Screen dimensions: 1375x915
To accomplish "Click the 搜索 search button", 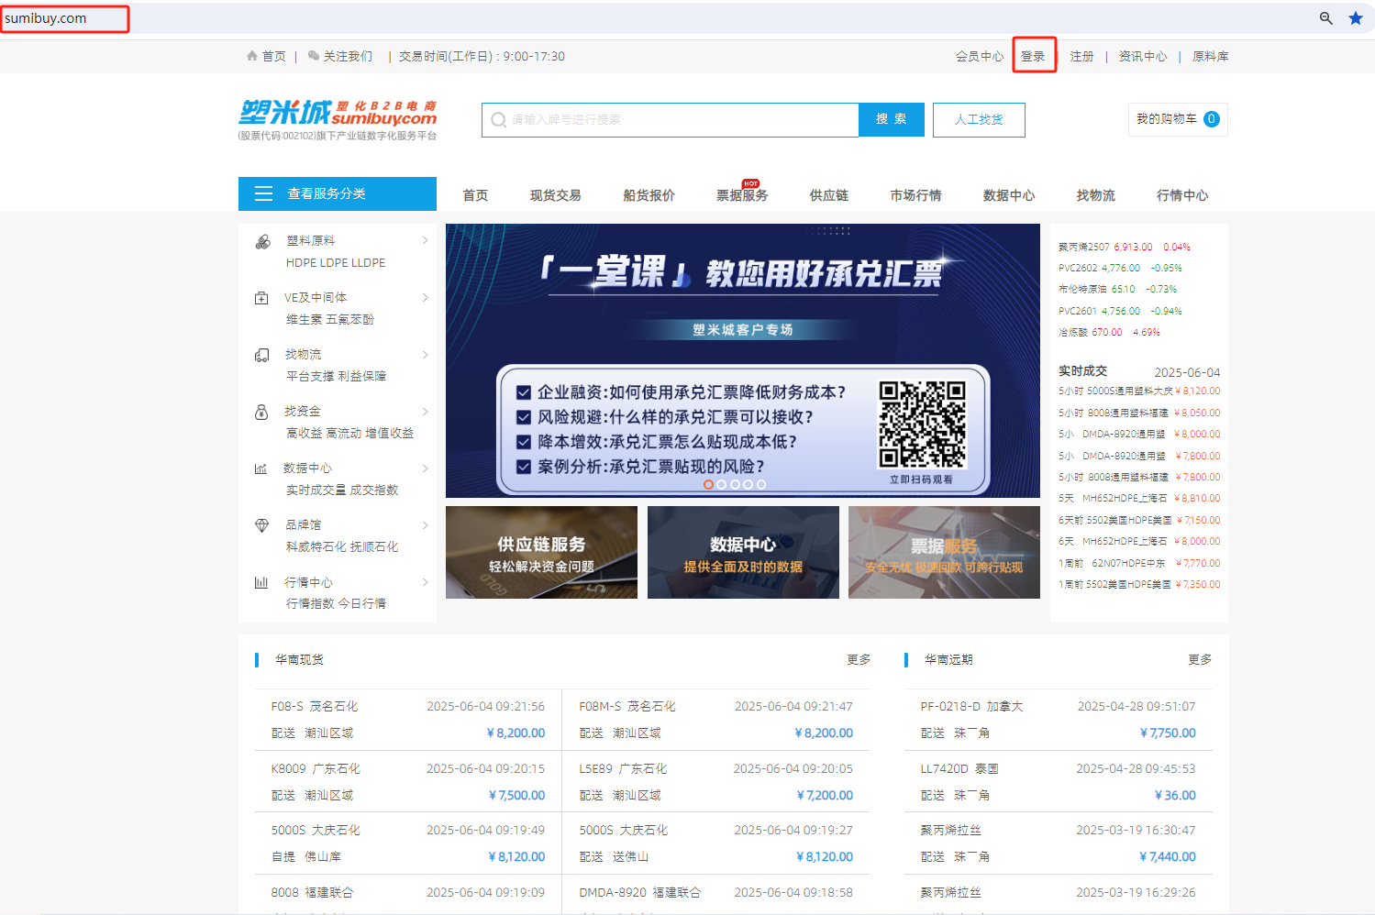I will tap(891, 119).
